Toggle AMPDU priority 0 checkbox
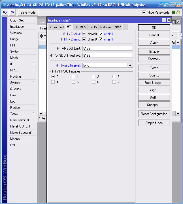183x204 pixels. coord(53,76)
